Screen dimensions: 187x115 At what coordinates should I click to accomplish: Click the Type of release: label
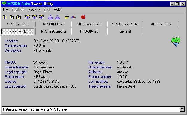(x=100, y=86)
